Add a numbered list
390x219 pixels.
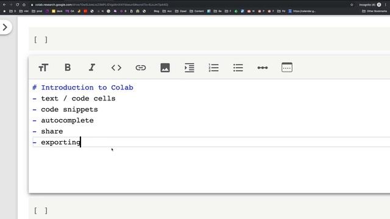click(214, 68)
